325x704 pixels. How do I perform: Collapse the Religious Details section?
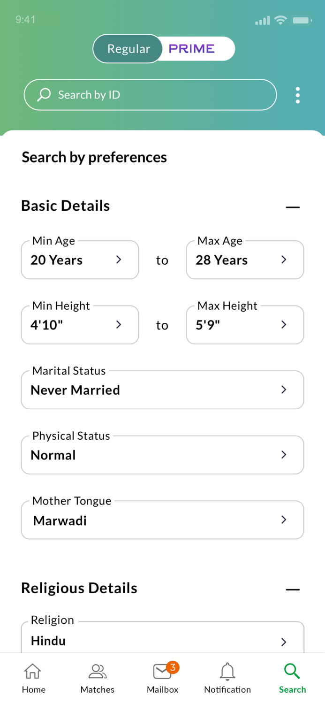click(x=292, y=589)
